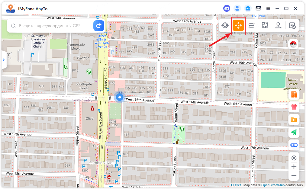Image resolution: width=306 pixels, height=189 pixels.
Task: Maximize the iMyFone AnyTo window
Action: [x=286, y=8]
